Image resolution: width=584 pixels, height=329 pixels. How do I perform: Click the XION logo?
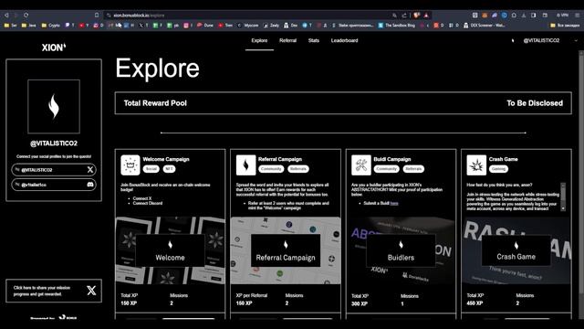click(54, 48)
